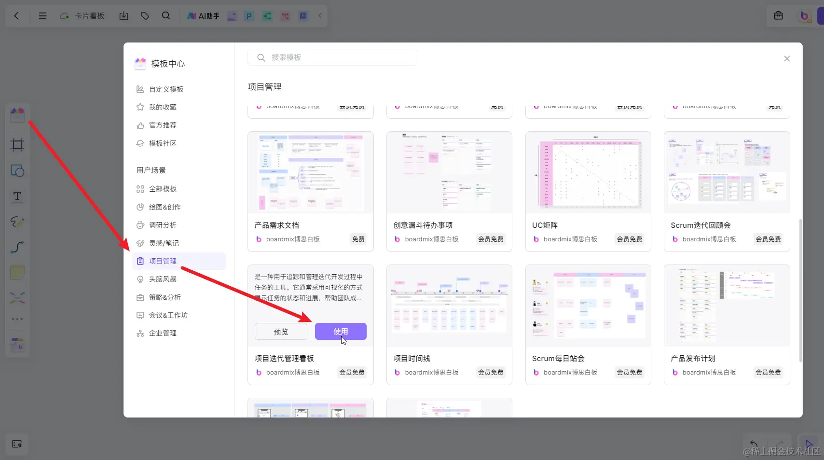The height and width of the screenshot is (460, 824).
Task: Click the 使用 button on 项目迭代管理看板
Action: pyautogui.click(x=340, y=331)
